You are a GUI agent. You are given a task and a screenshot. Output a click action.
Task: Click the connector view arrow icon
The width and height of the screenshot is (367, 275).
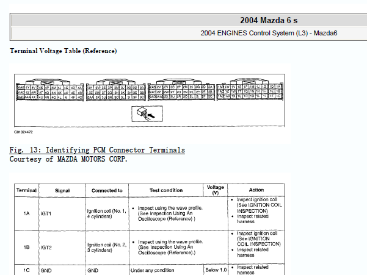(147, 114)
